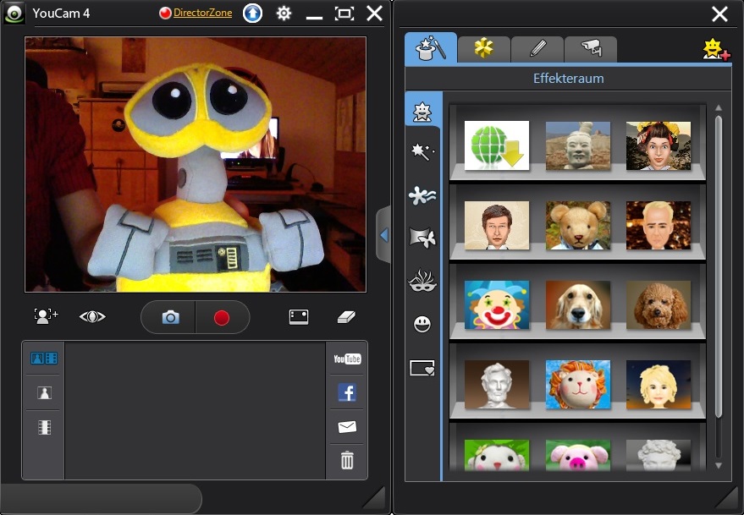Select the magic wand filters category

point(422,151)
